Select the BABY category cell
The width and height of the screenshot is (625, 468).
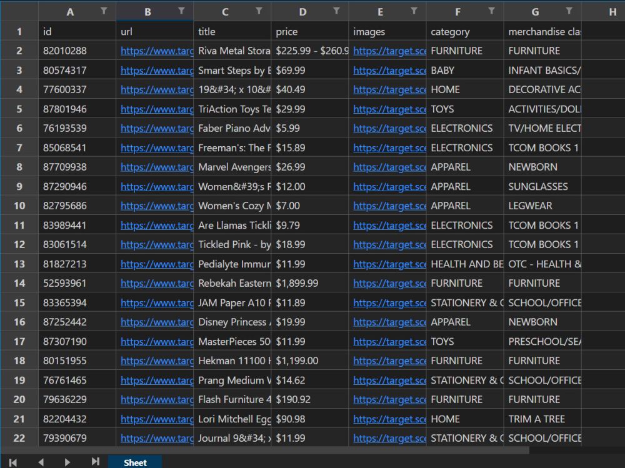pos(465,71)
